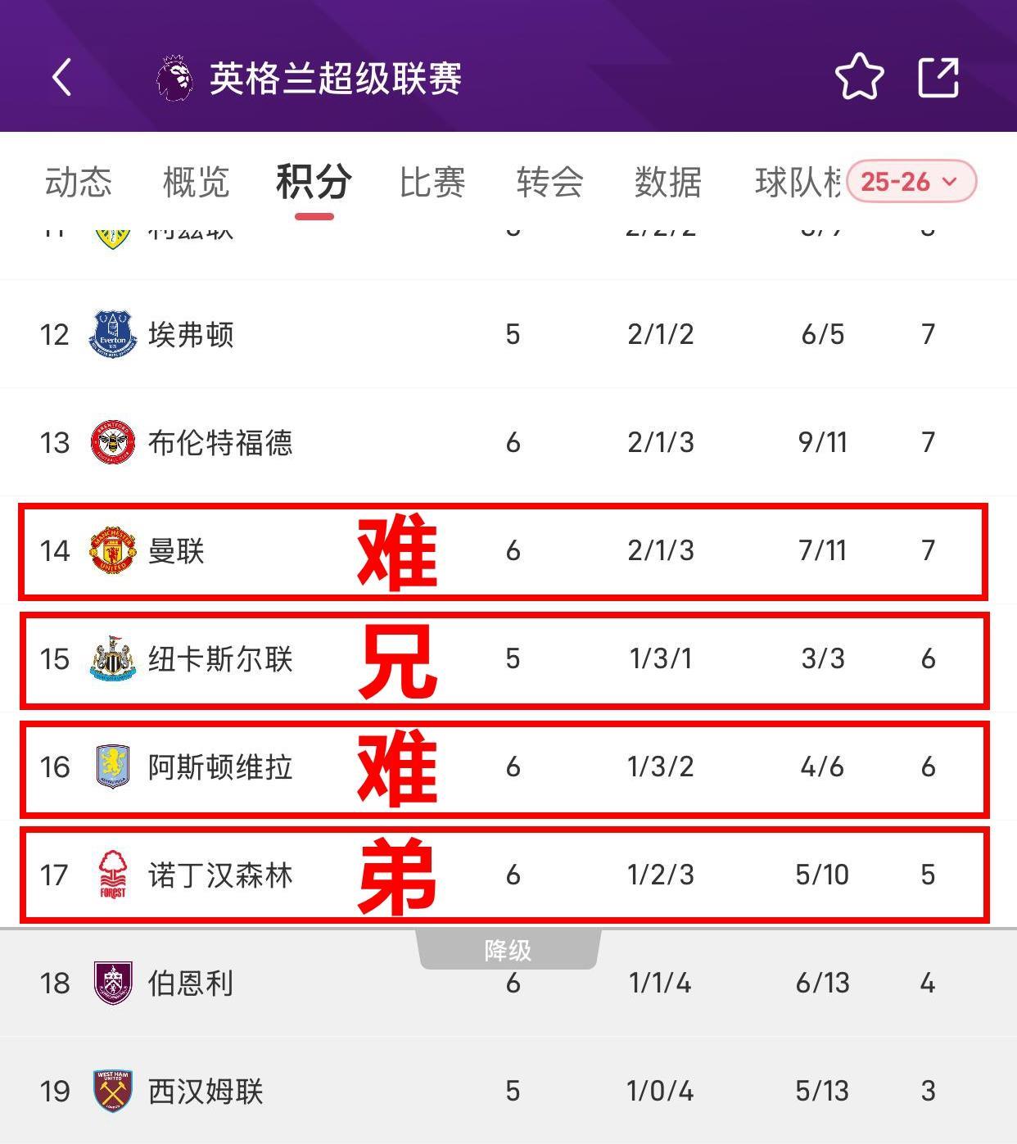
Task: Tap the Newcastle United crest
Action: click(x=113, y=658)
